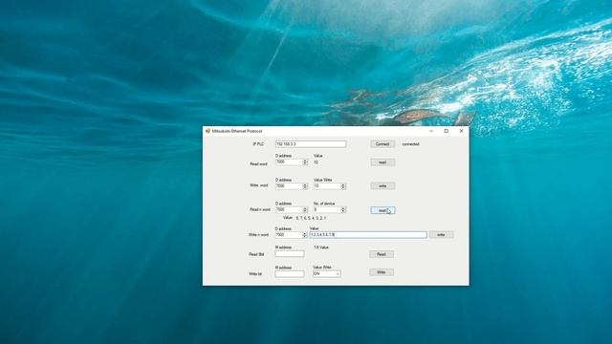Click Write n word D address spinner arrows
Viewport: 612px width, 344px height.
coord(305,235)
